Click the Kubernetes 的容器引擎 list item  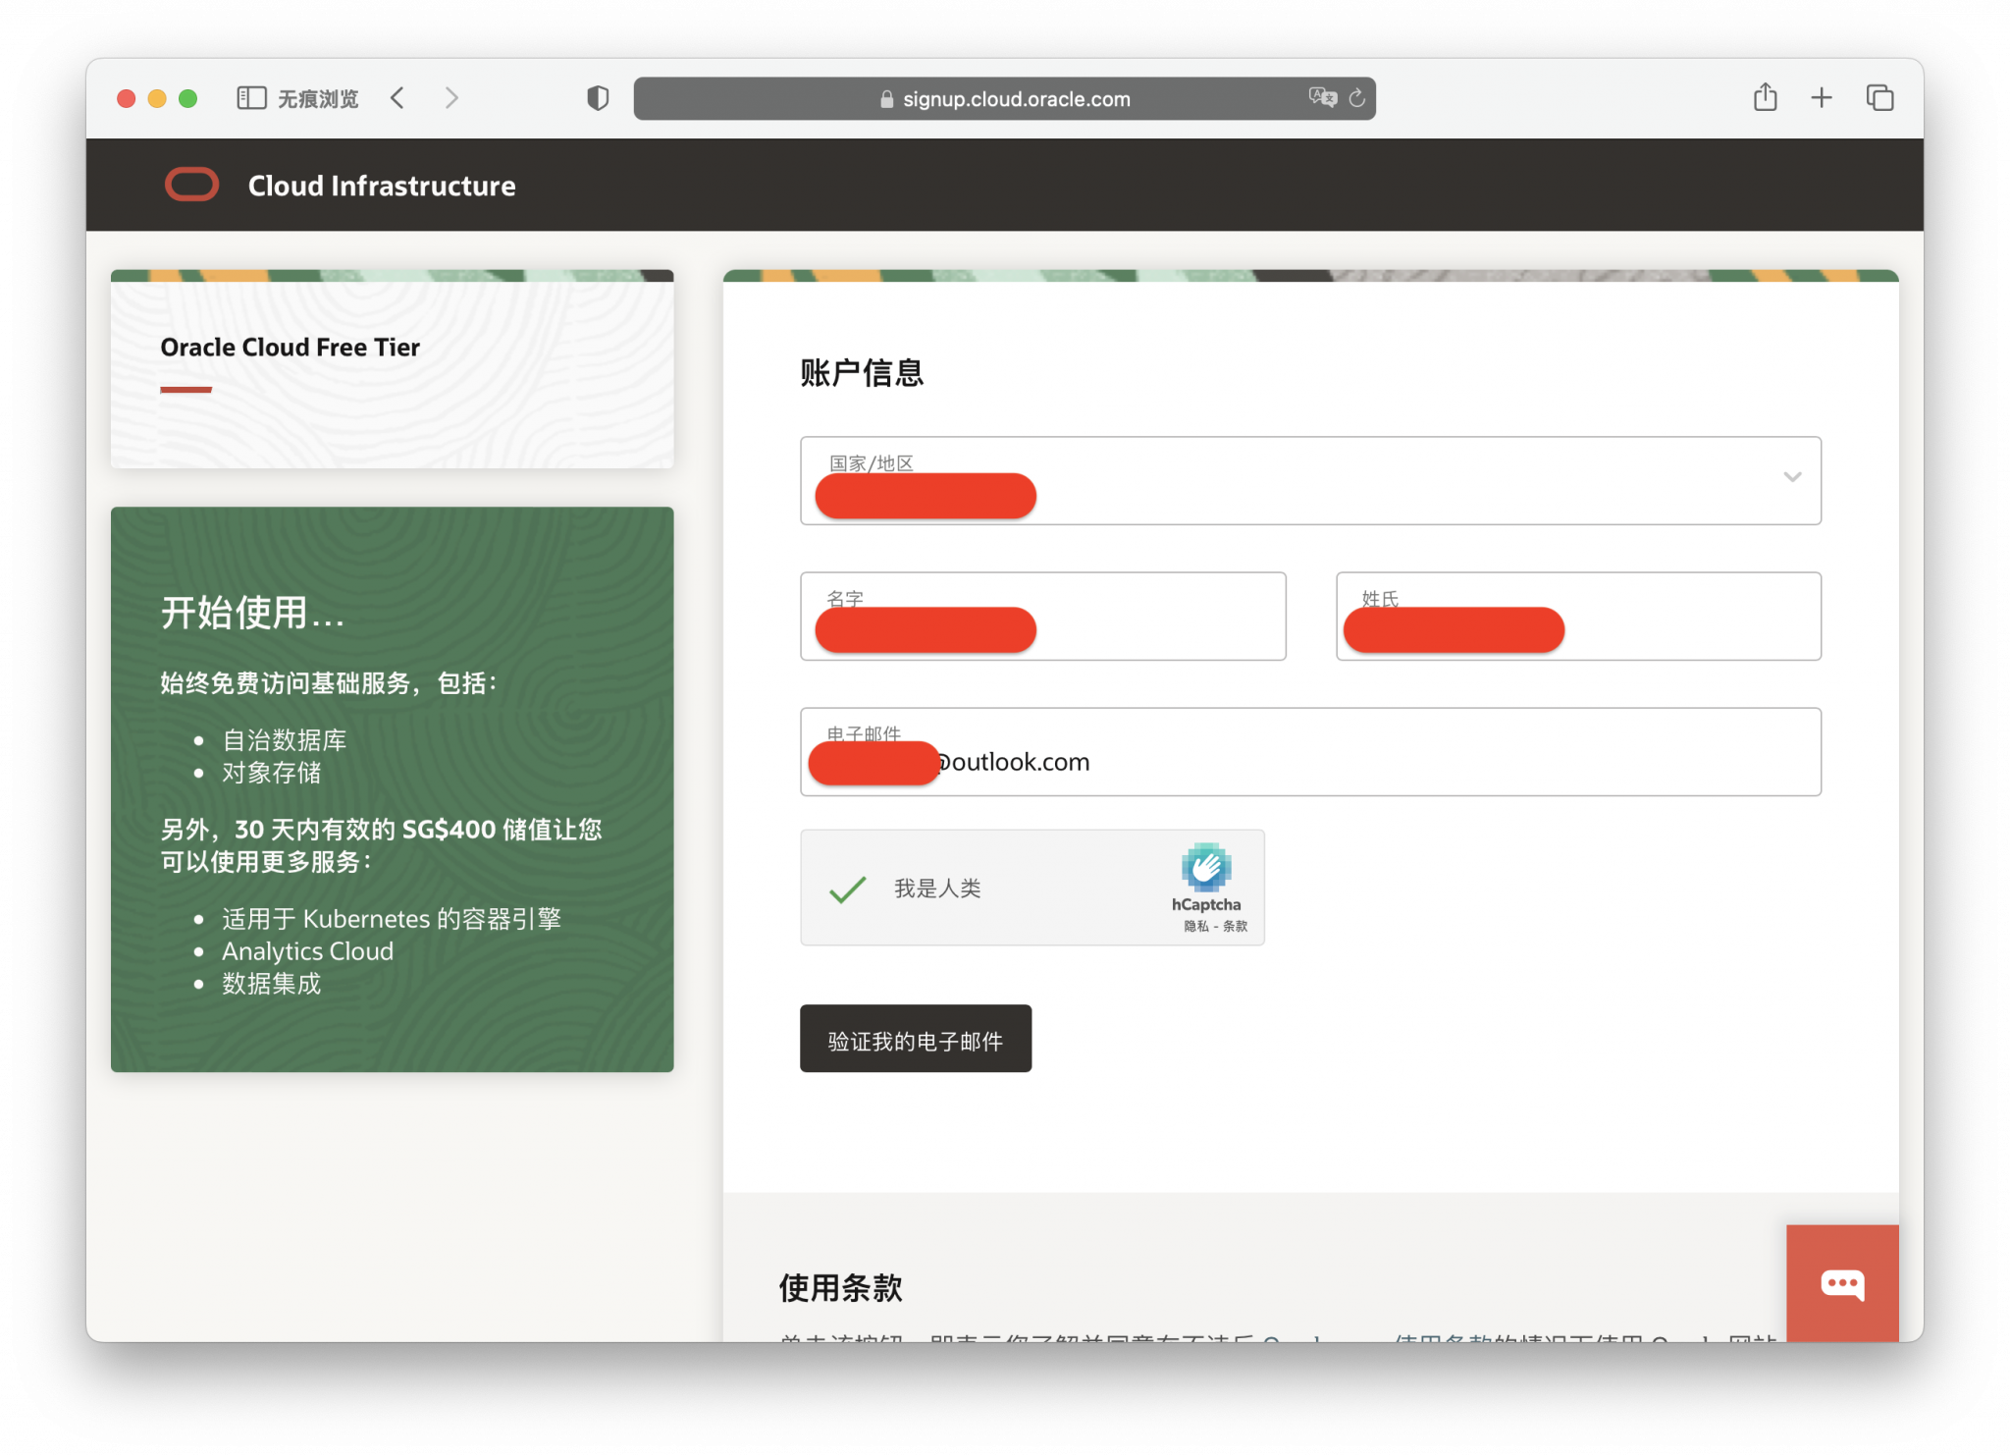[x=392, y=919]
